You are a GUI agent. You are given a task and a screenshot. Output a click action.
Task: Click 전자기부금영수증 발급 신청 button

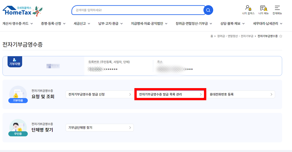point(100,94)
